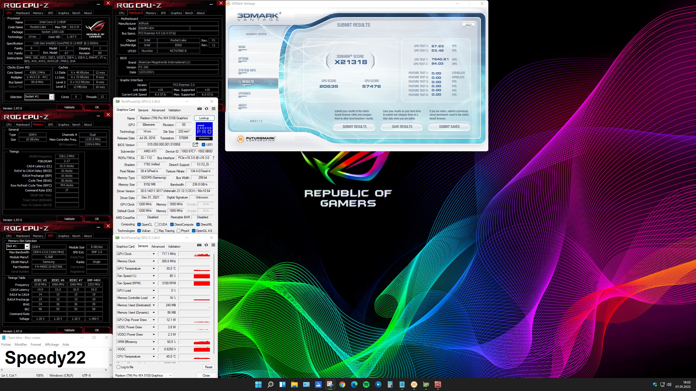Viewport: 696px width, 391px height.
Task: Toggle the DirectCompute checkbox in GPU-Z
Action: (x=172, y=225)
